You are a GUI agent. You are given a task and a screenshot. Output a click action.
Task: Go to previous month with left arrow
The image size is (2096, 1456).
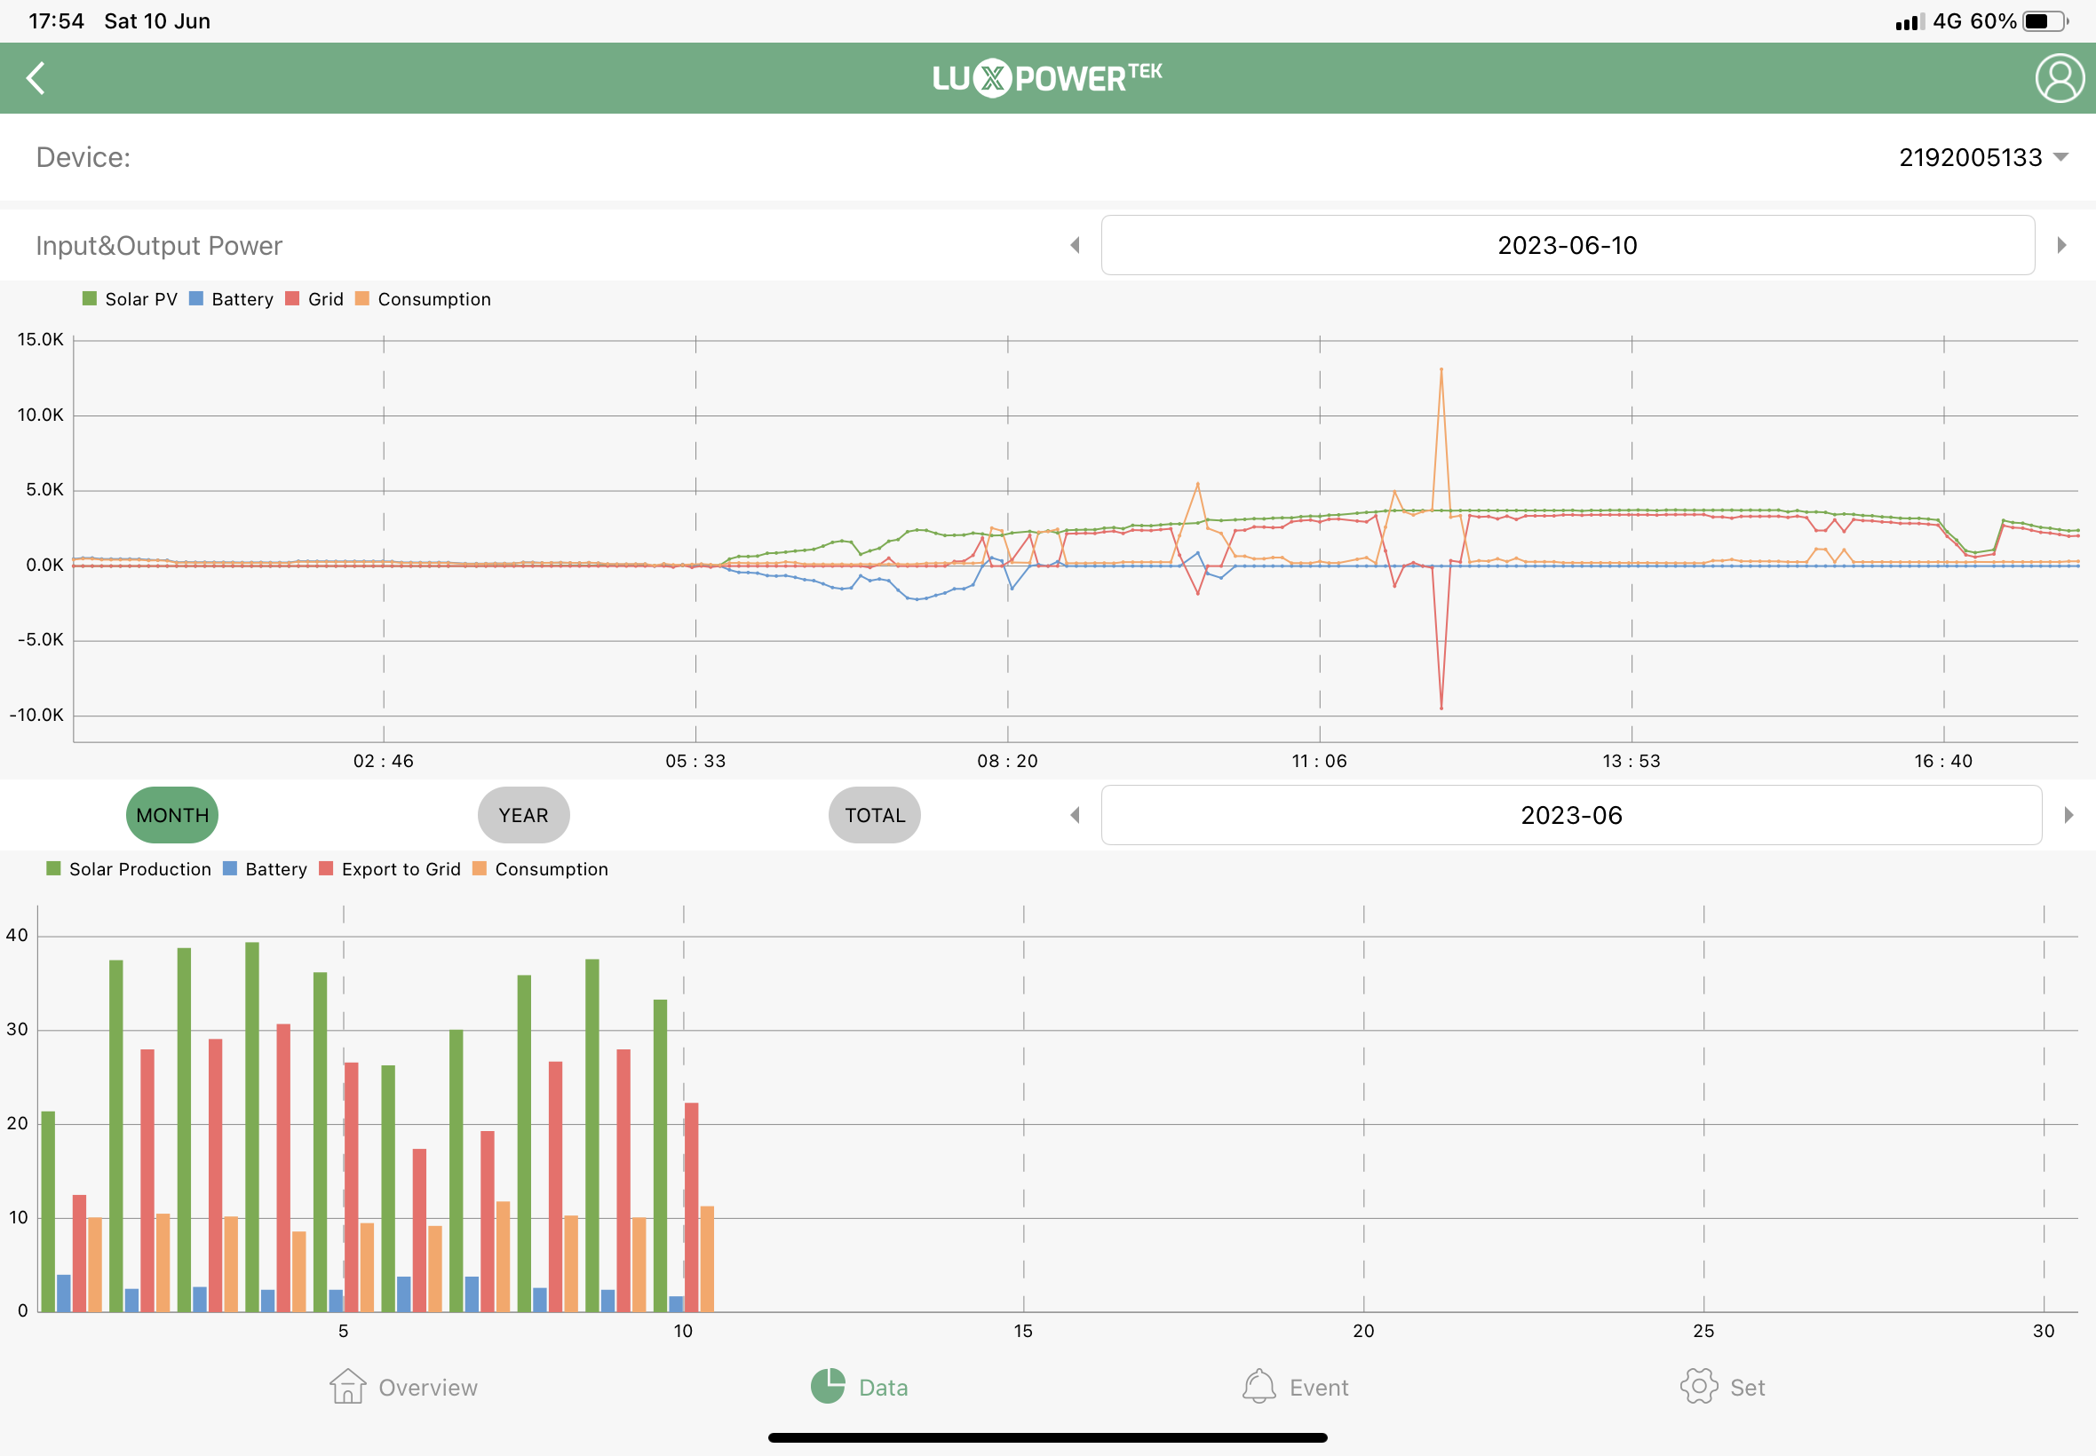tap(1075, 815)
